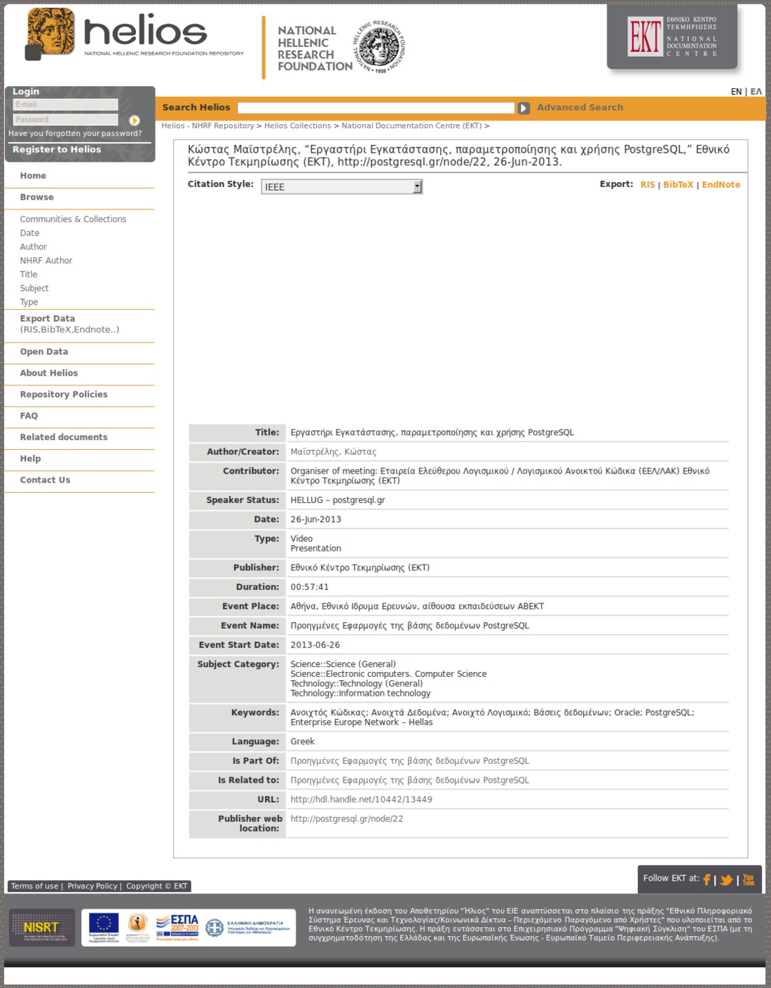Select Repository Policies in sidebar
Viewport: 771px width, 988px height.
(64, 394)
